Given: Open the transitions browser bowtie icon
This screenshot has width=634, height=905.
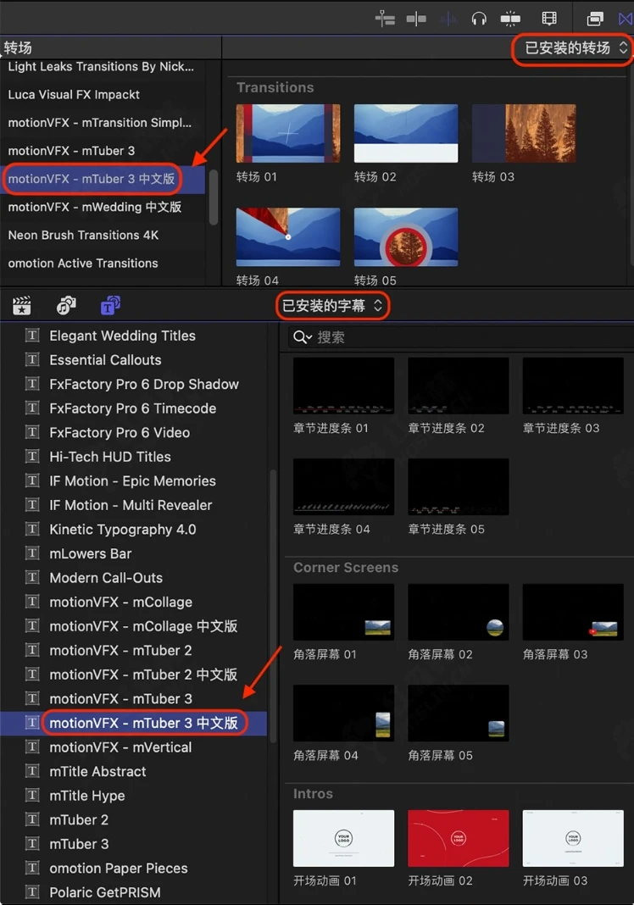Looking at the screenshot, I should pos(626,19).
